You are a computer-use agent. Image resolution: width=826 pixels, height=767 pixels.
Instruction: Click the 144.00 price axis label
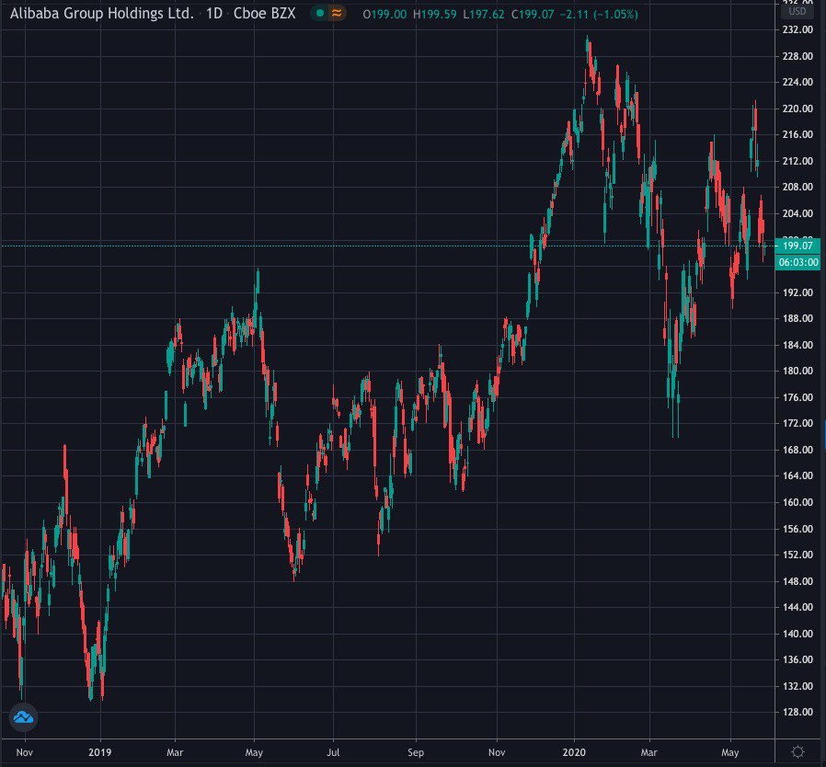797,607
